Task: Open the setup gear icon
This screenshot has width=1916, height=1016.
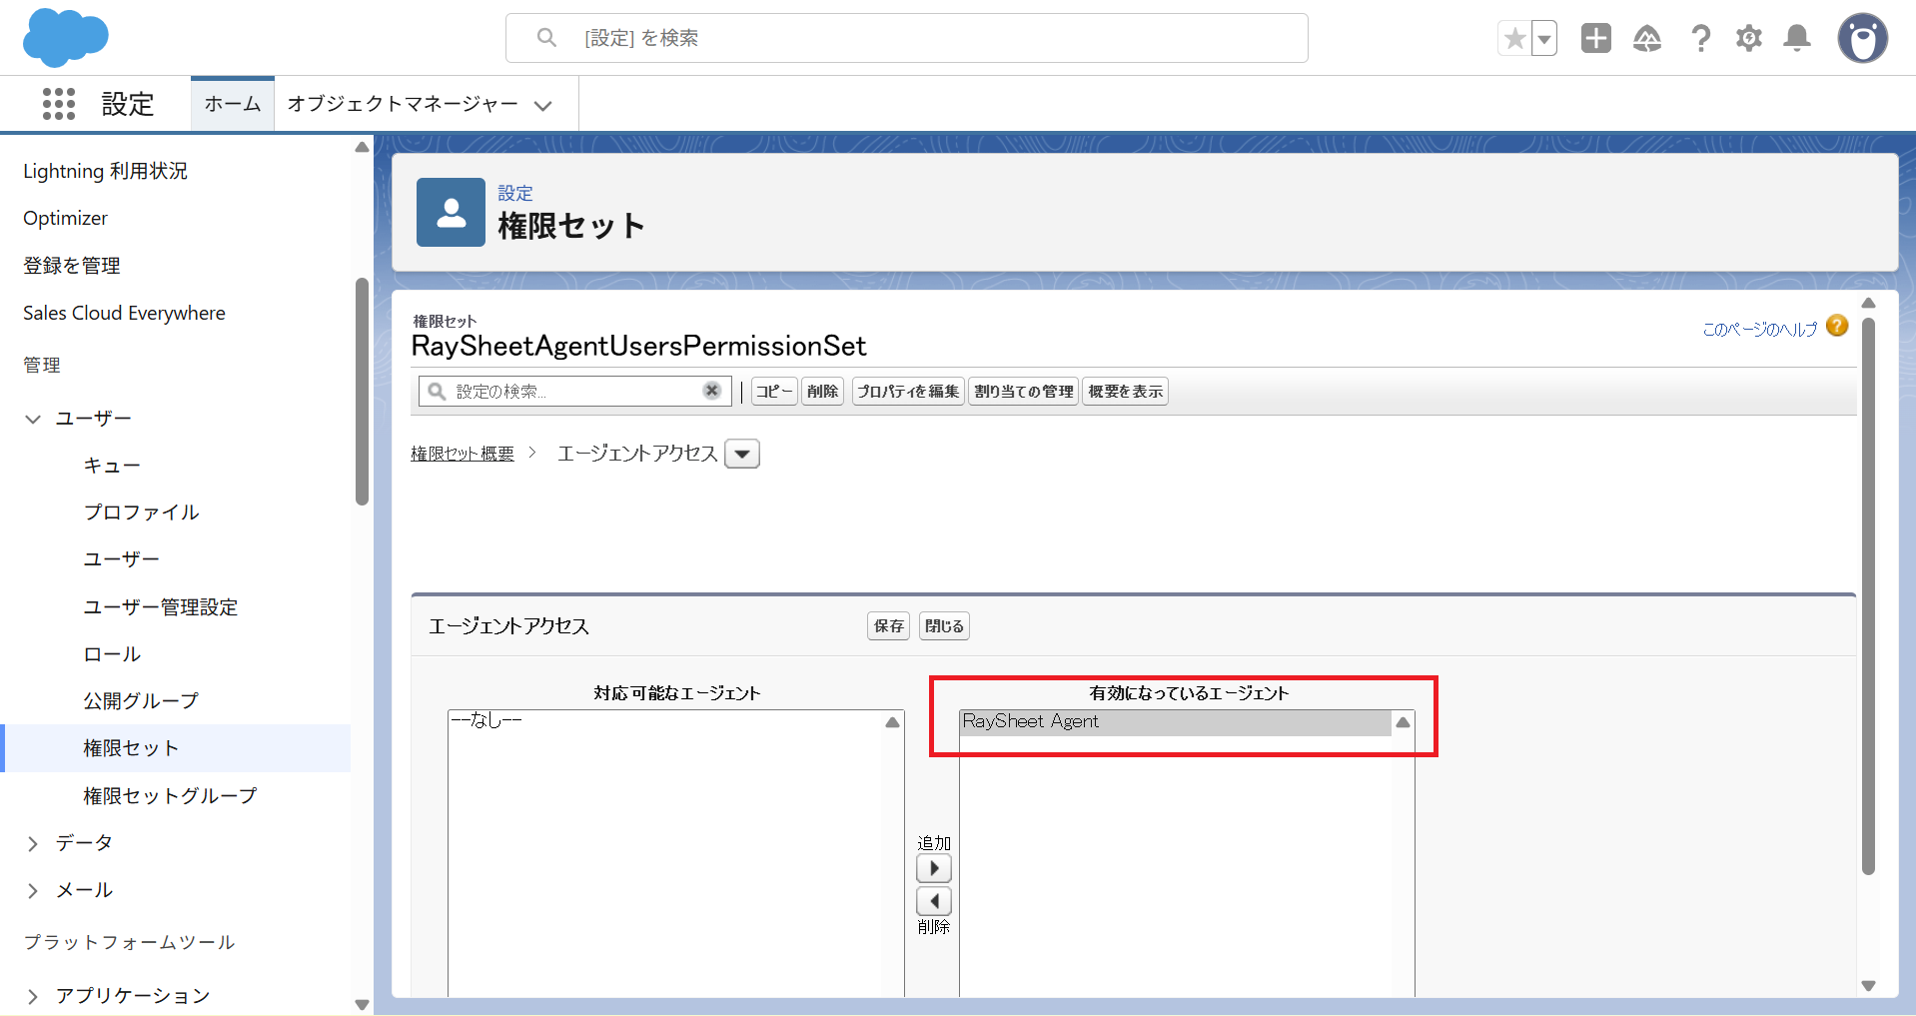Action: click(1748, 39)
